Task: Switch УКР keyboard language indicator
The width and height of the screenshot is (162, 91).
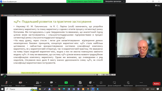Action: (x=148, y=89)
